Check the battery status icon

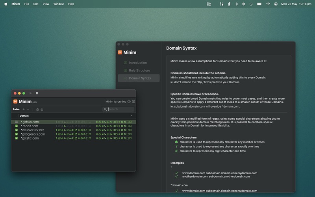coord(259,4)
